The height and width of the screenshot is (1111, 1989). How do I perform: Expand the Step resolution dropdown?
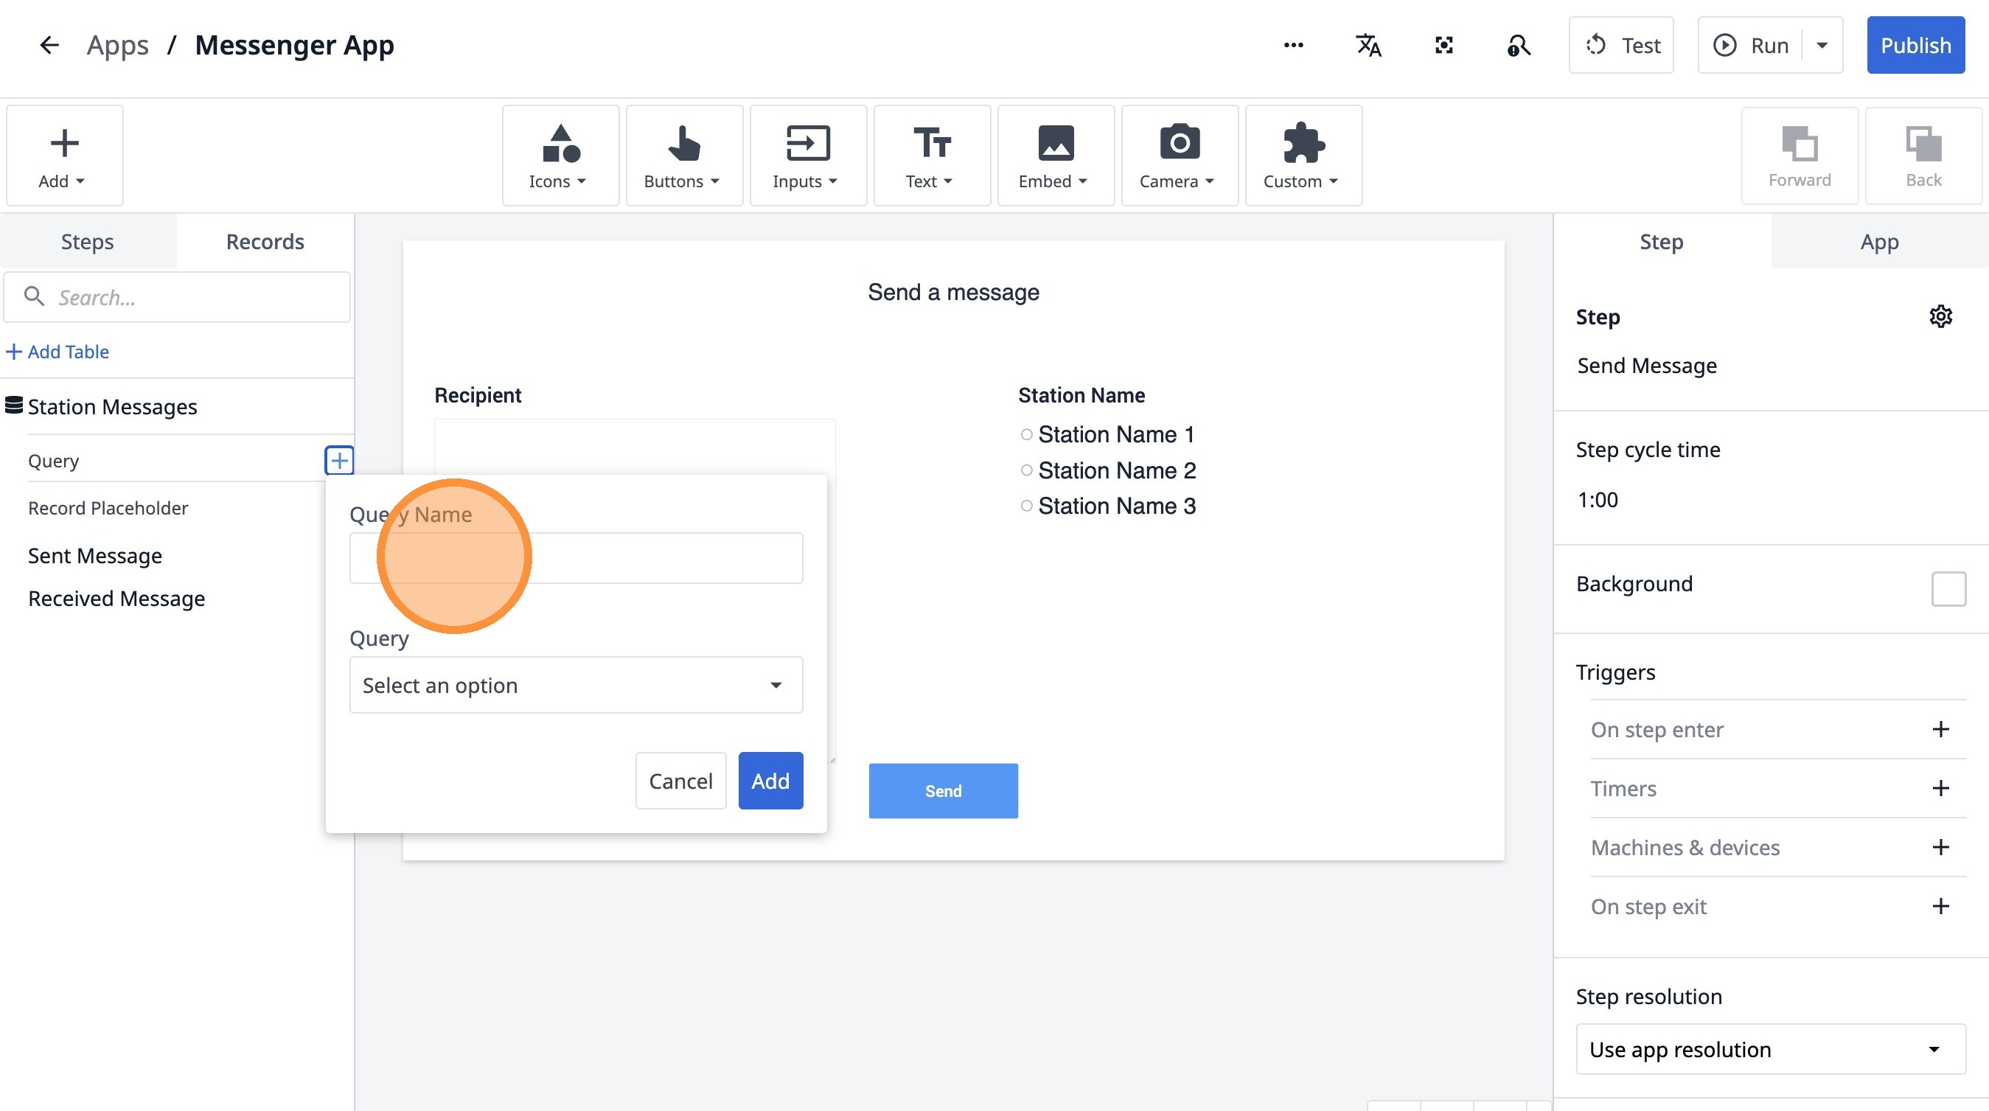tap(1770, 1049)
